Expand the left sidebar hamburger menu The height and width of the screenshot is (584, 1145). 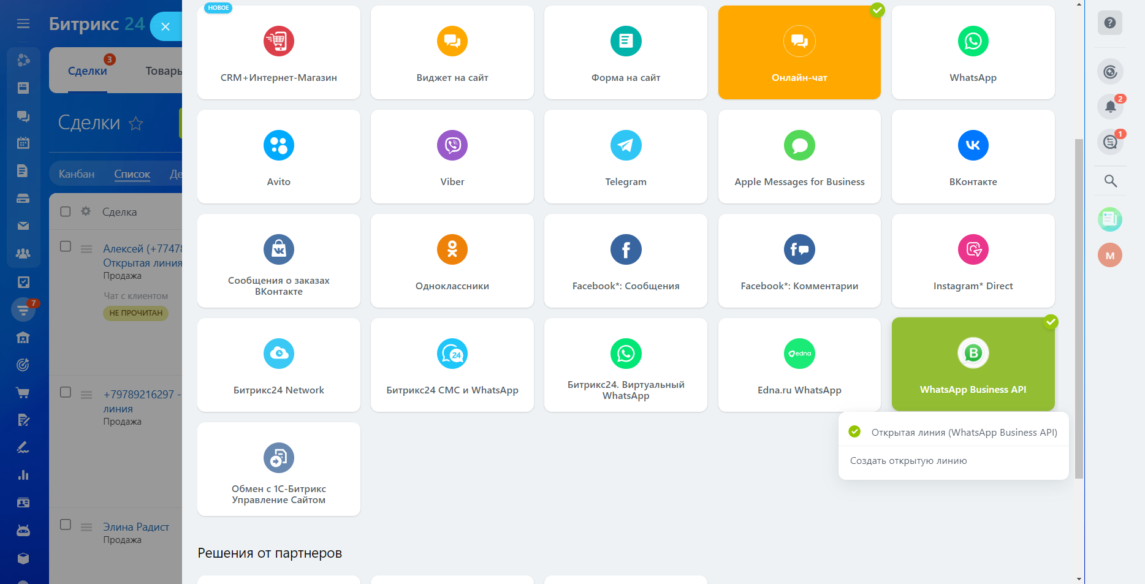23,24
